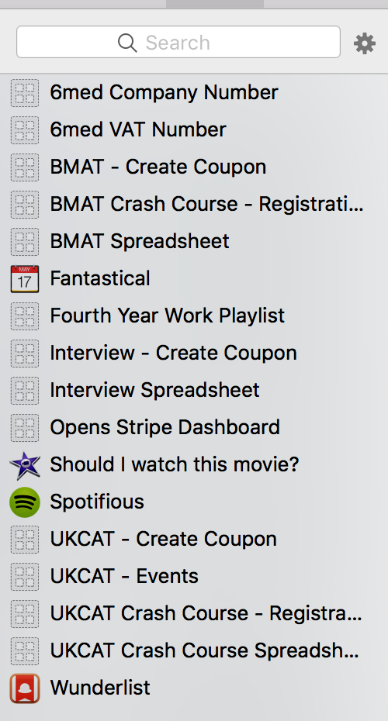Click the placeholder icon beside BMAT Spreadsheet
Viewport: 388px width, 721px height.
pos(25,241)
